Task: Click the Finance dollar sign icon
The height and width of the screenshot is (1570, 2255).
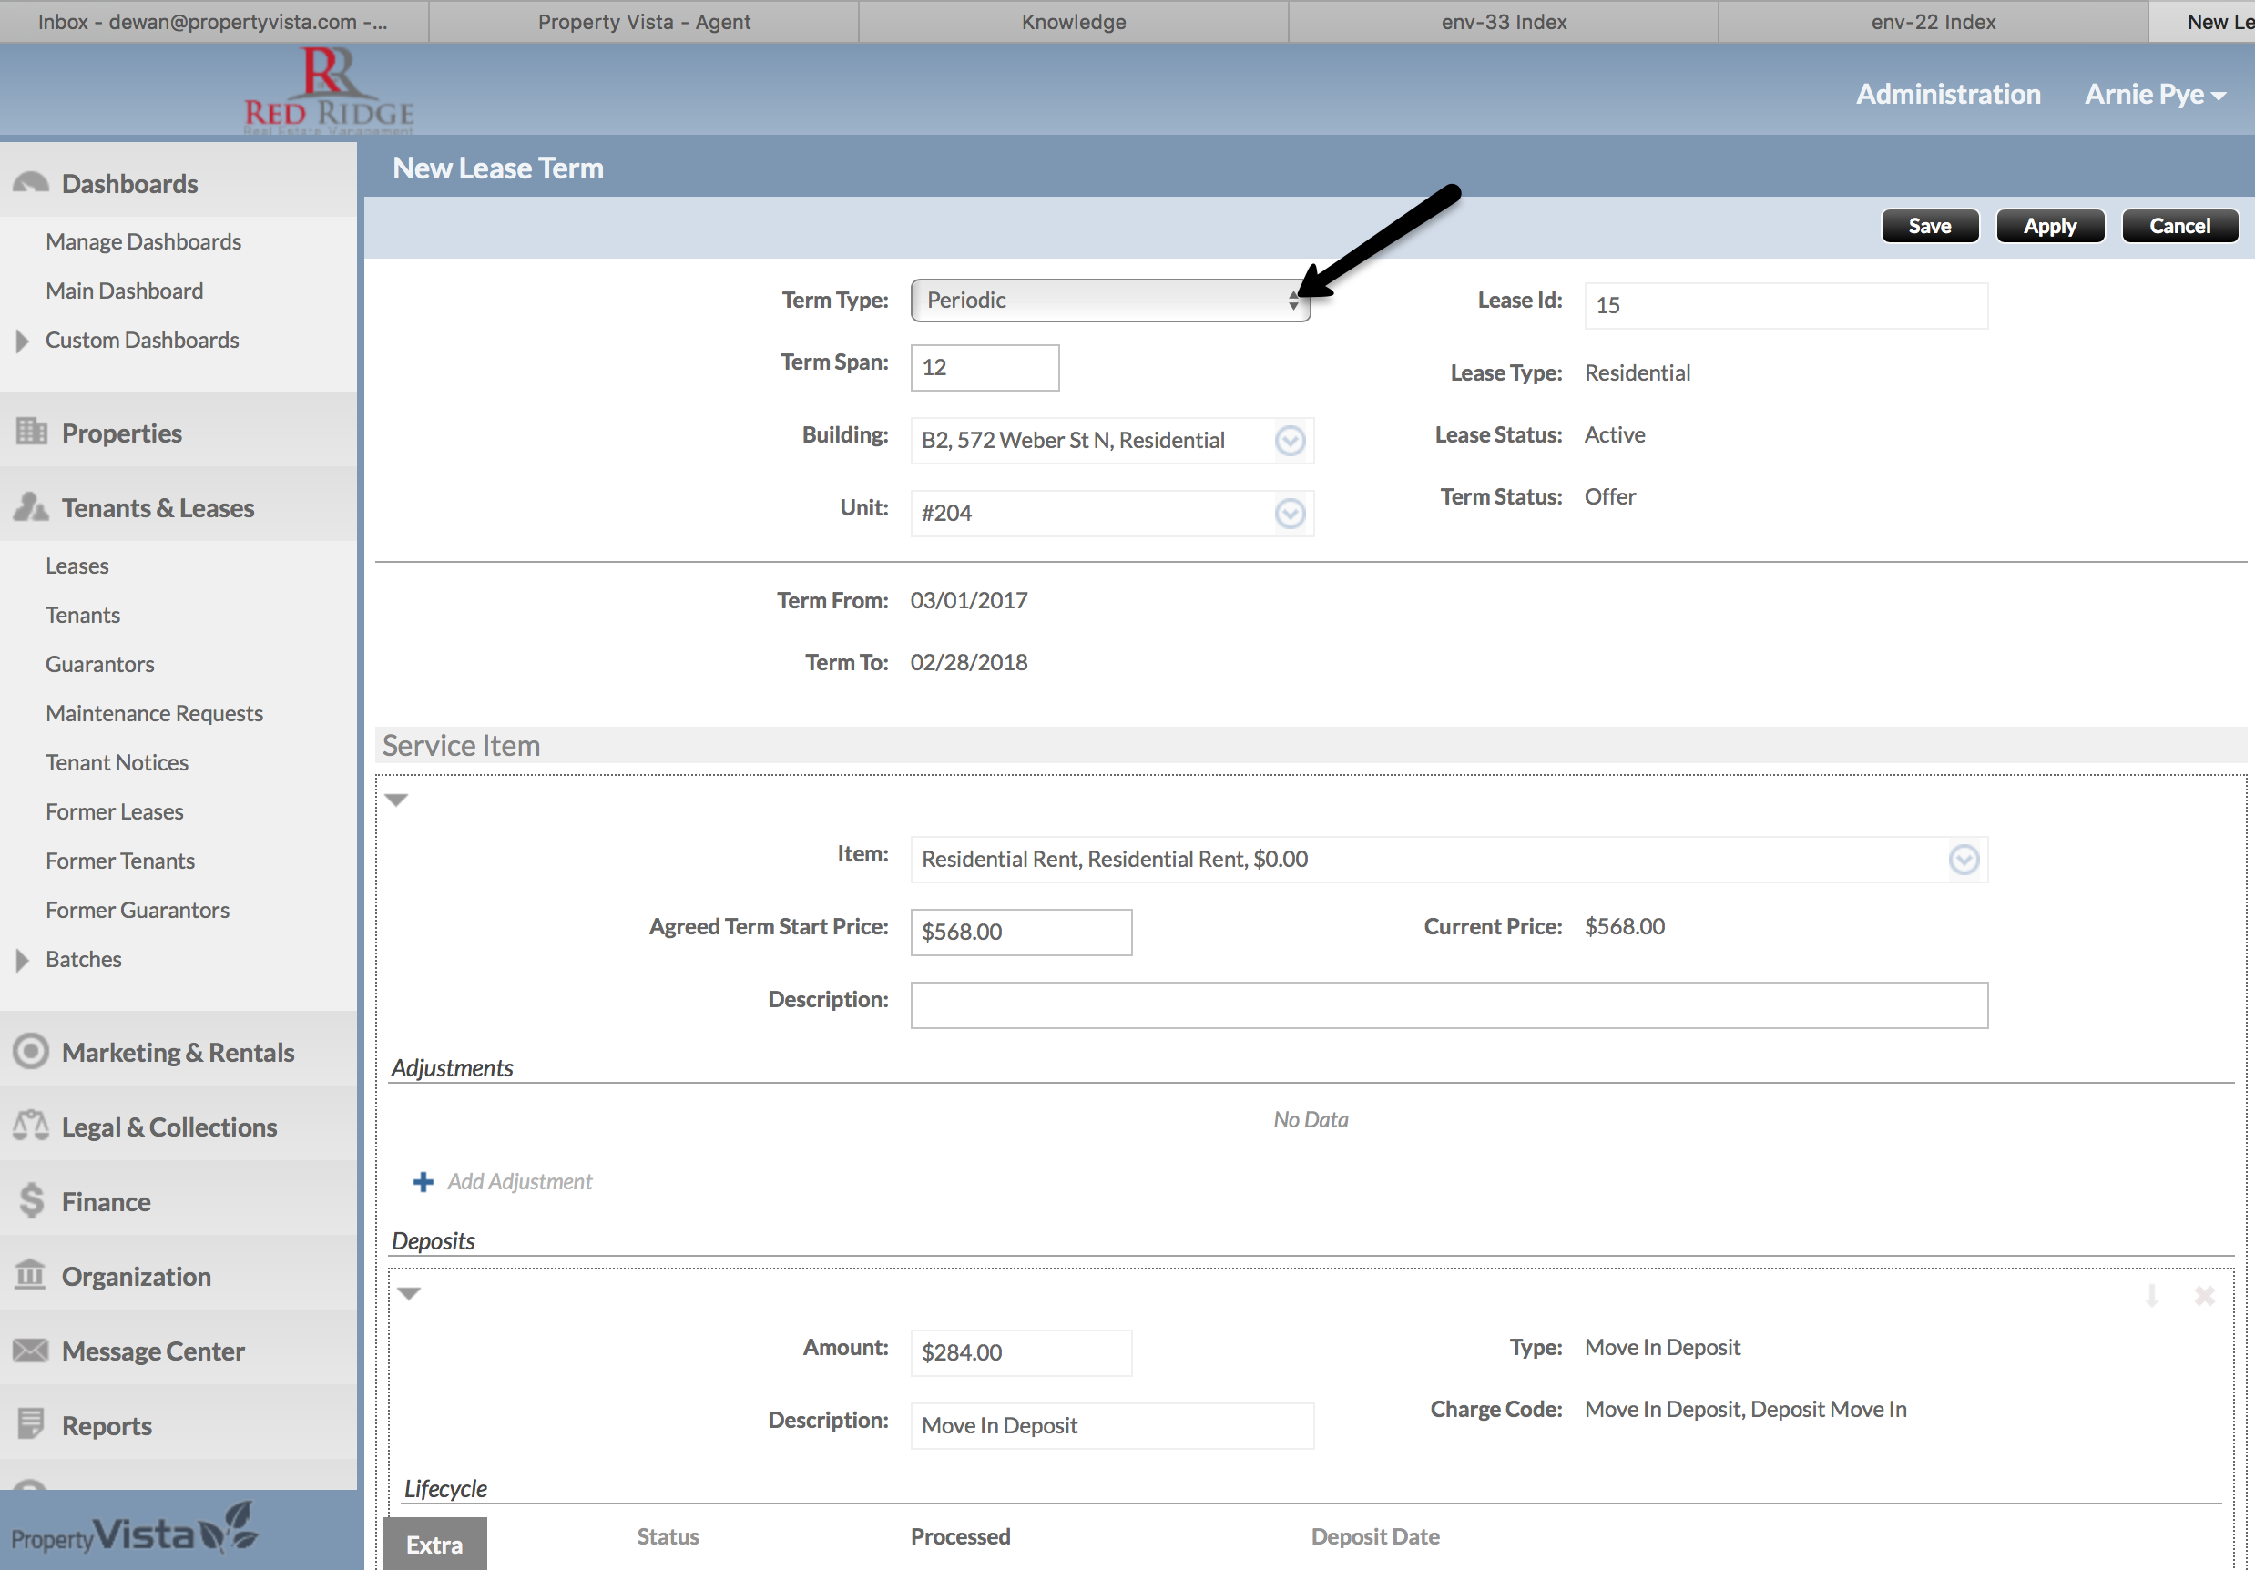Action: point(32,1201)
